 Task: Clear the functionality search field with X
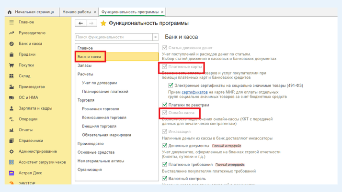pyautogui.click(x=155, y=37)
